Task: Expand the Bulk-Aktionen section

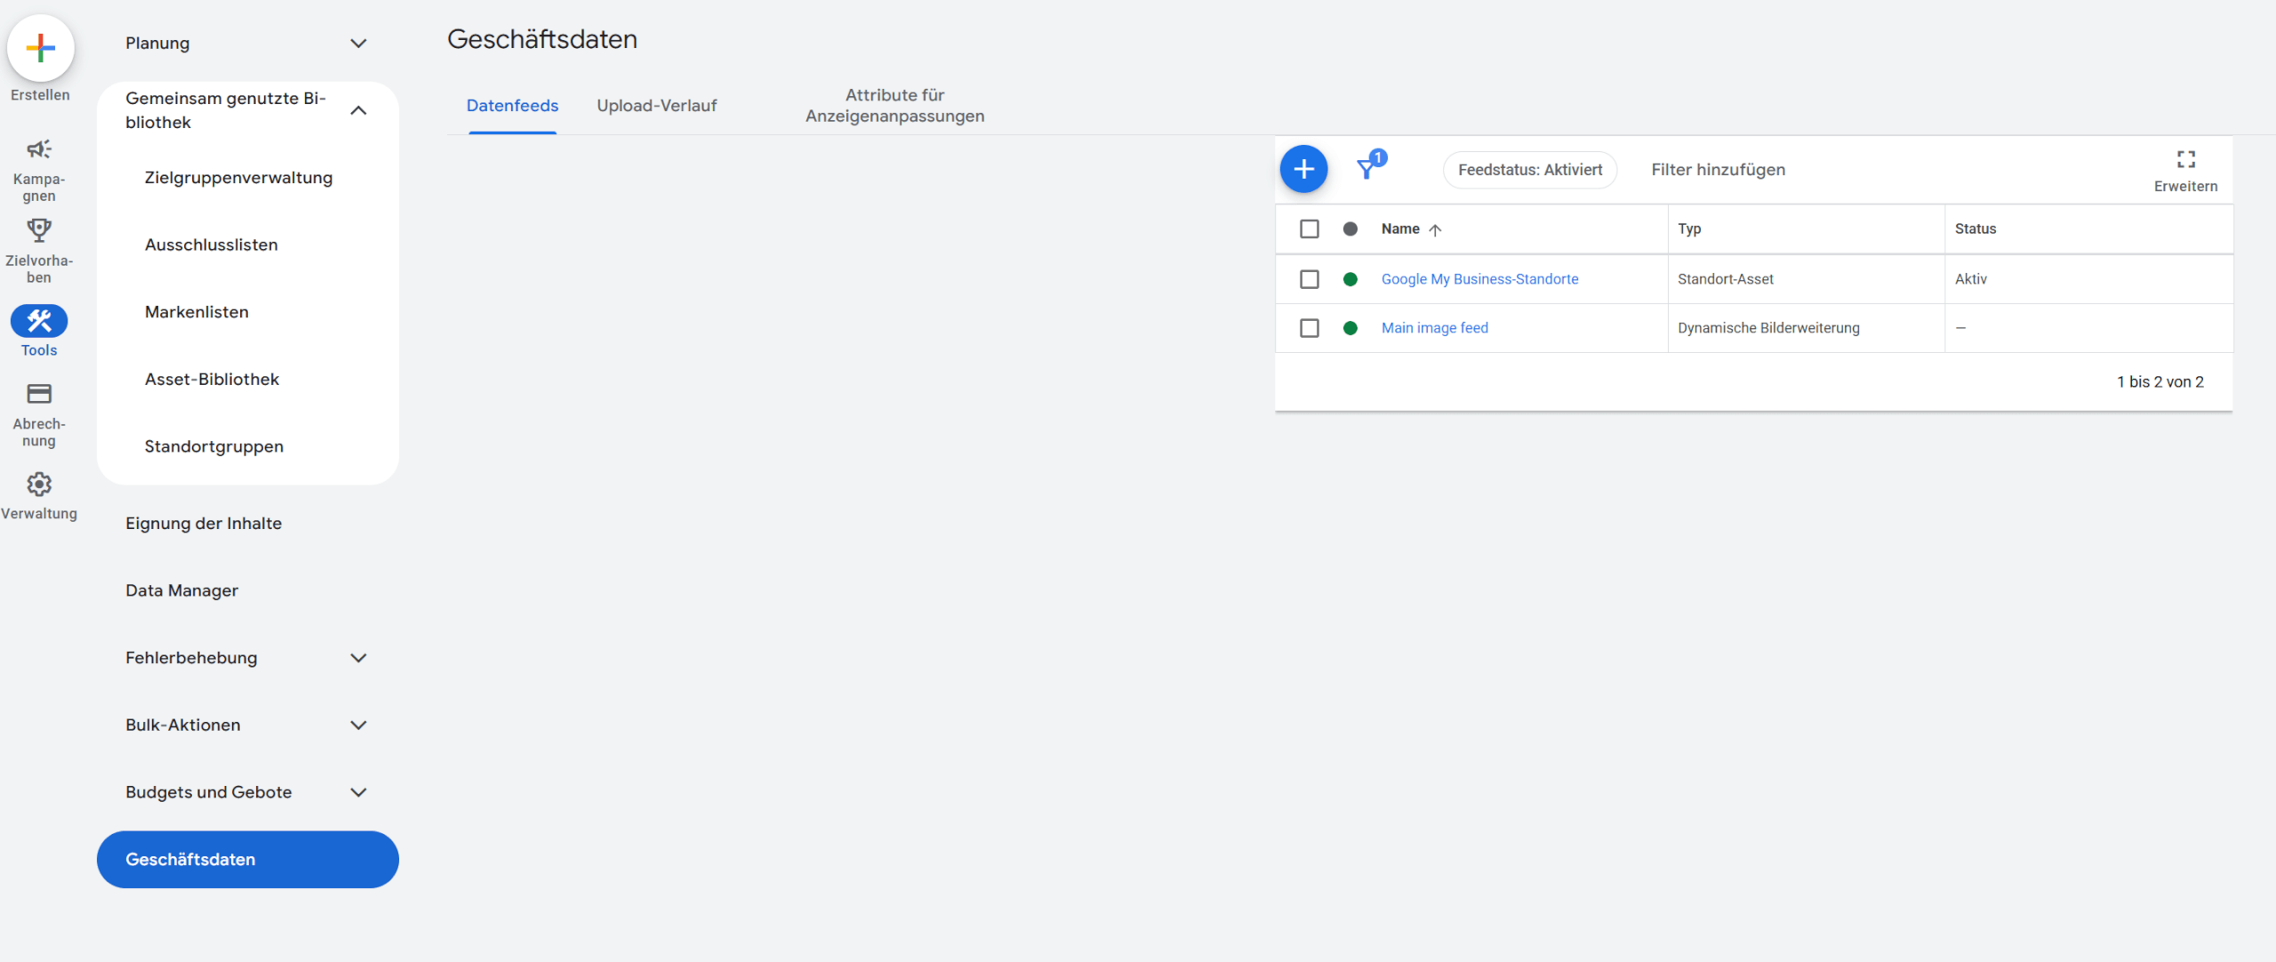Action: tap(358, 726)
